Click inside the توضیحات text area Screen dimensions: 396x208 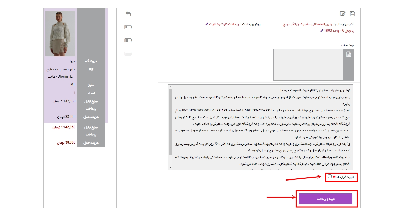tap(308, 65)
